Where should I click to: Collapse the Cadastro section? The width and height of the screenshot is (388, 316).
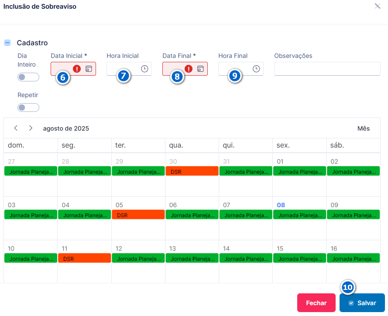point(7,43)
